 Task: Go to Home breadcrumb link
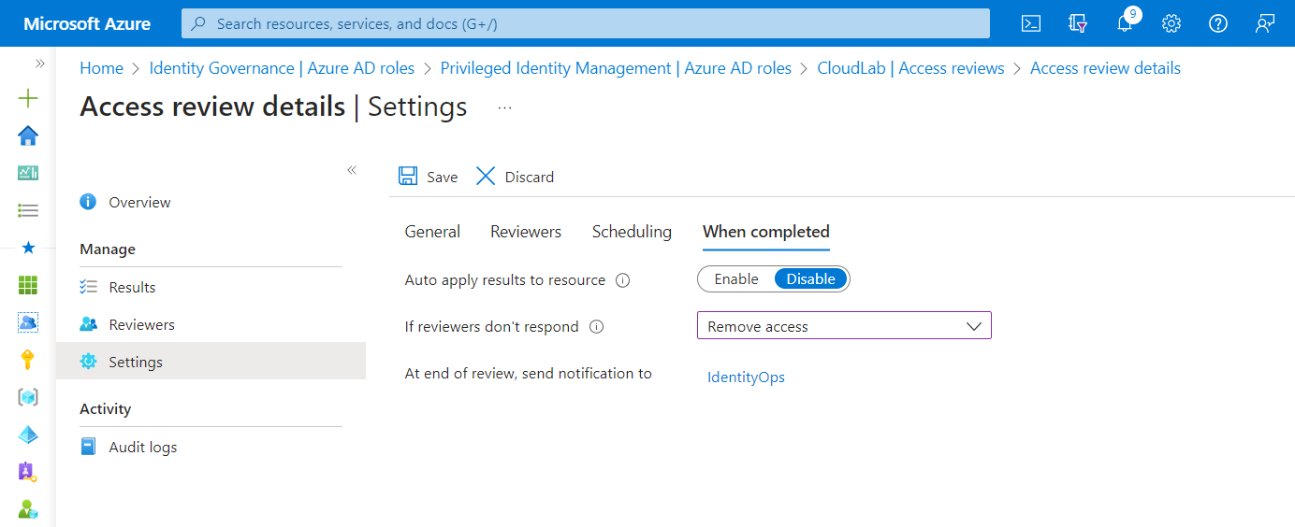pos(102,68)
